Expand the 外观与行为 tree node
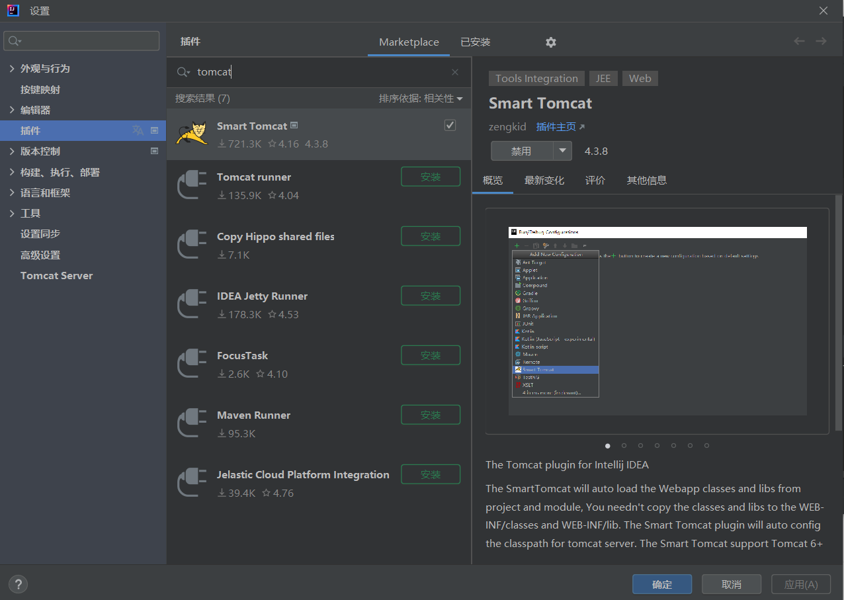This screenshot has height=600, width=844. click(12, 68)
